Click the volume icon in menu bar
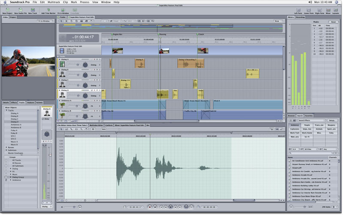This screenshot has height=215, width=343. pyautogui.click(x=310, y=2)
